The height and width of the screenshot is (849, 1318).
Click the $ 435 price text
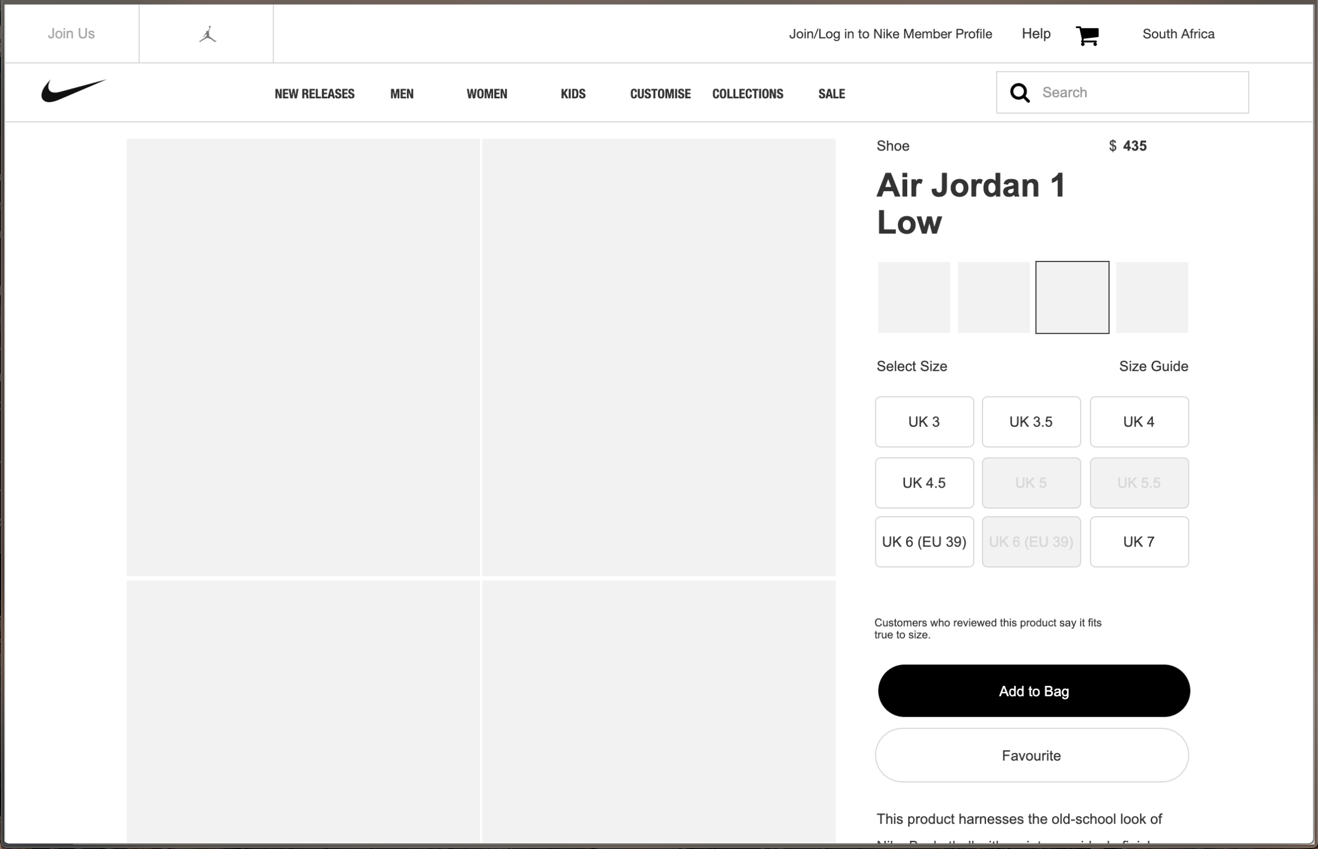click(1127, 146)
